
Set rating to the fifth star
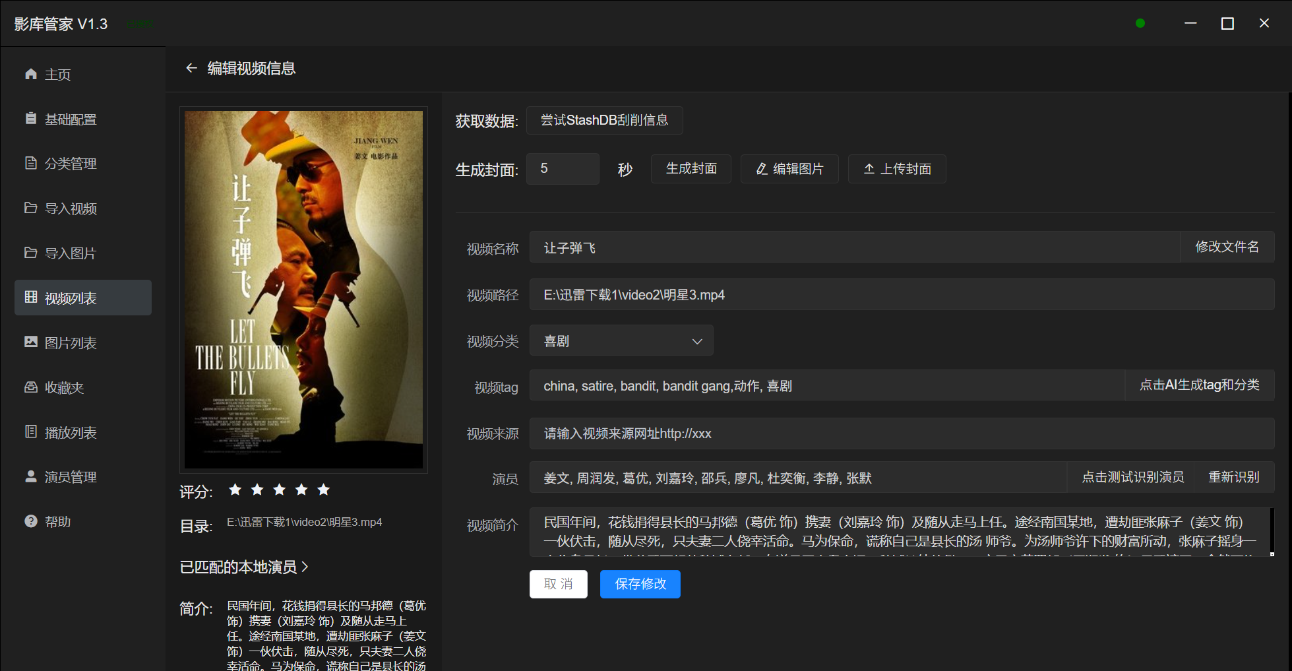tap(323, 490)
